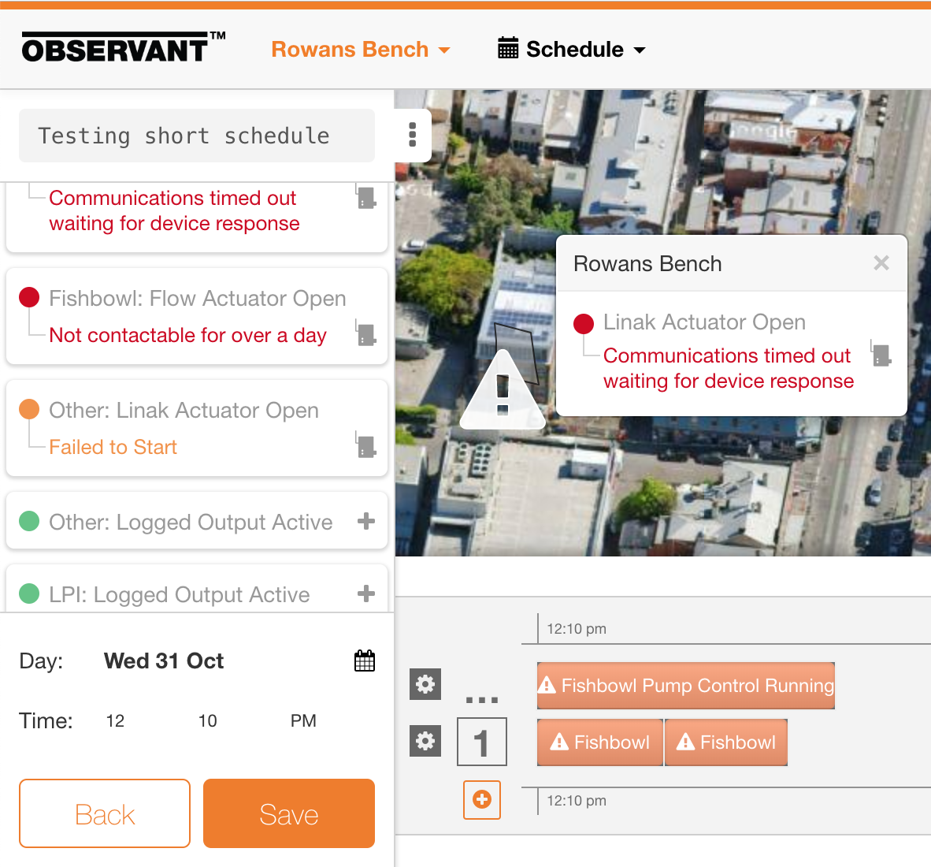Click the gear icon beside the step 1 row
Viewport: 931px width, 867px height.
click(x=425, y=741)
